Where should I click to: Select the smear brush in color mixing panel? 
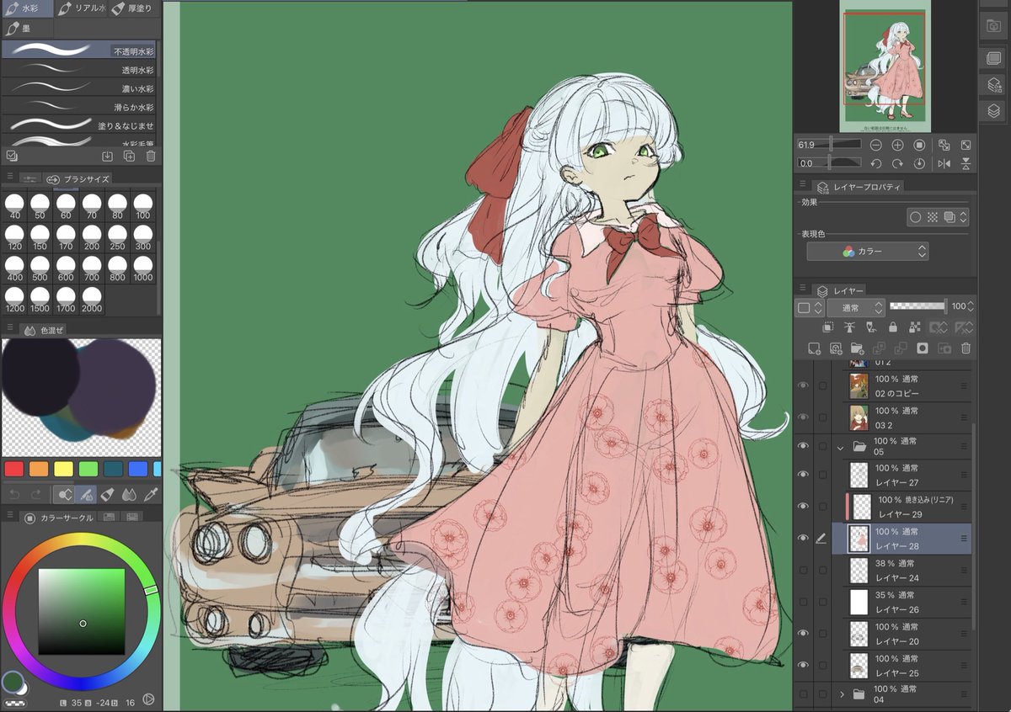click(86, 494)
